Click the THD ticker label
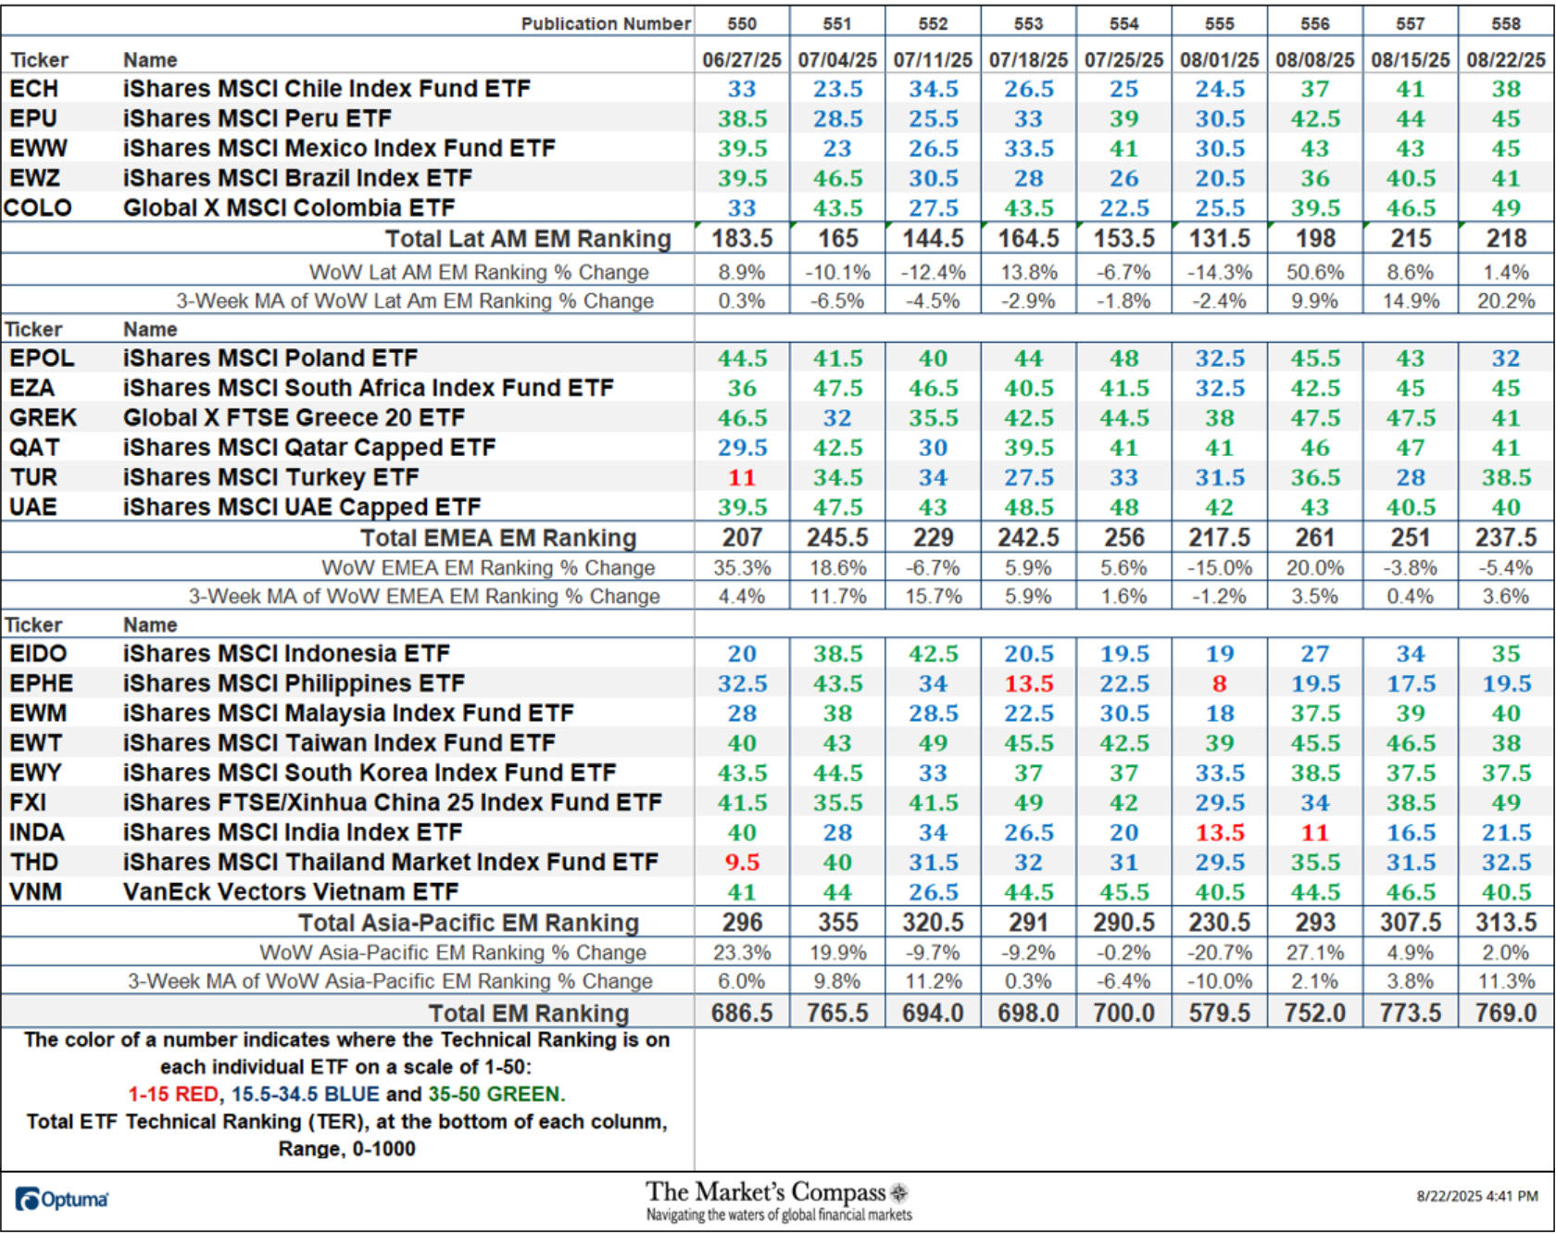The image size is (1556, 1234). (34, 862)
